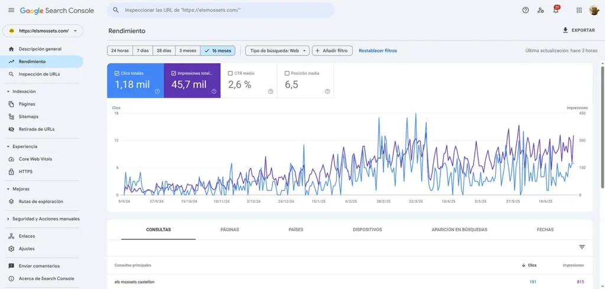Toggle the Clics totales checkbox
The image size is (605, 289).
click(x=117, y=73)
